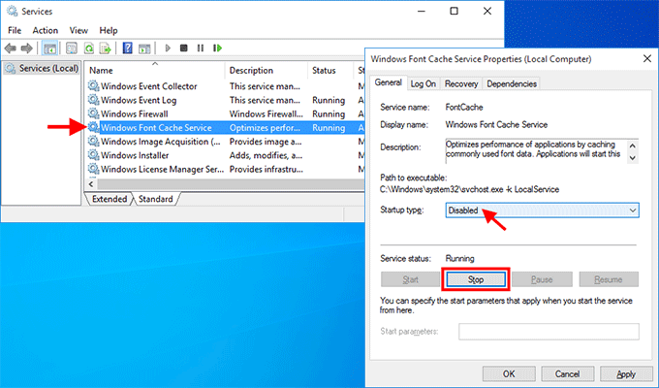Switch to the Log On tab
Viewport: 659px width, 388px height.
click(423, 83)
